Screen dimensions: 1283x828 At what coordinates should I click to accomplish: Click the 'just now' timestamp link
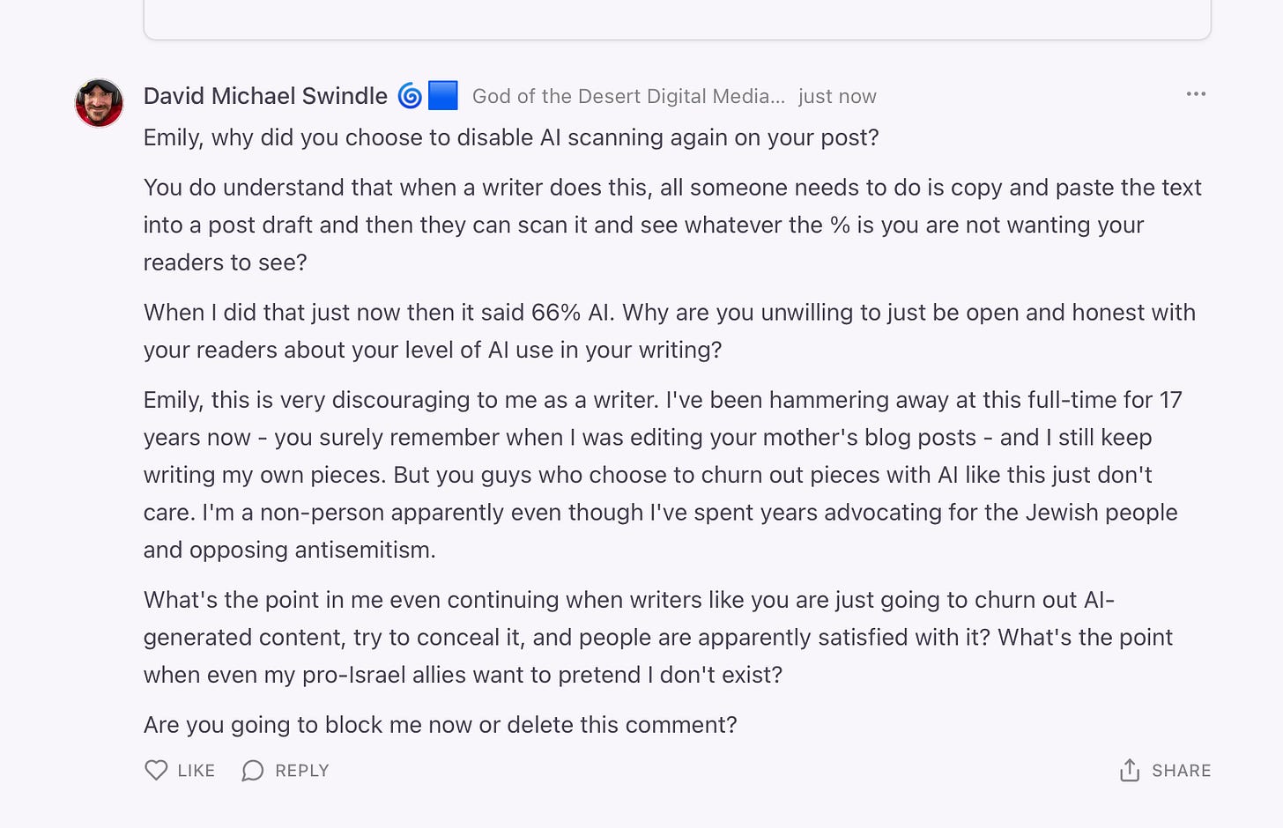click(x=837, y=96)
